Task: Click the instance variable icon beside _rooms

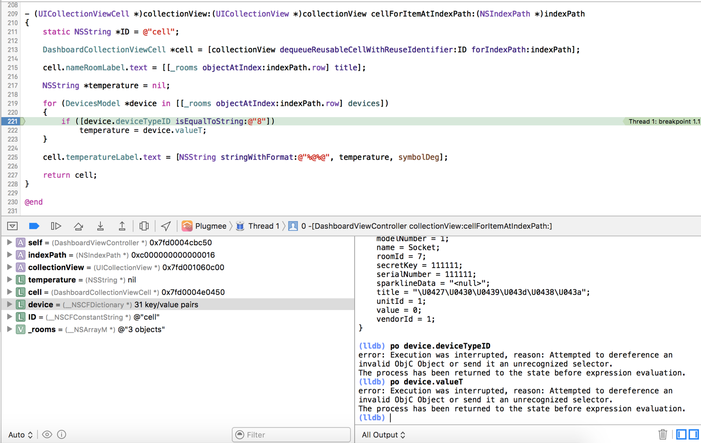Action: (21, 329)
